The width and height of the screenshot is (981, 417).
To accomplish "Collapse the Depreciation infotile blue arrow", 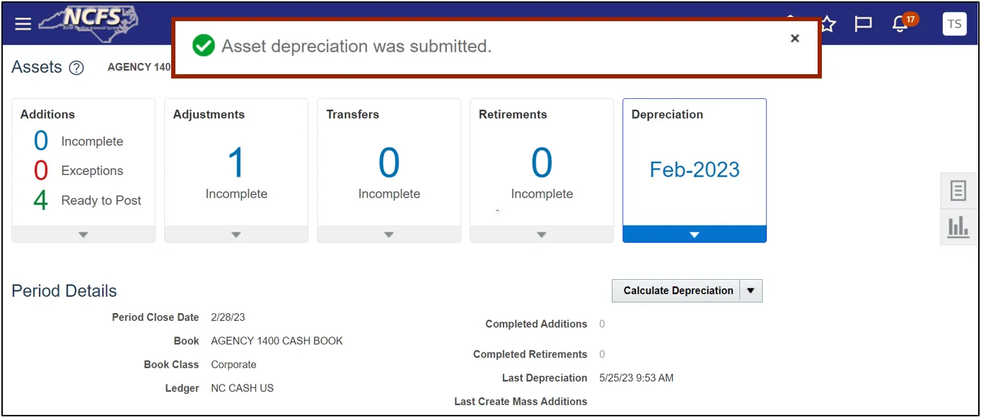I will point(695,235).
